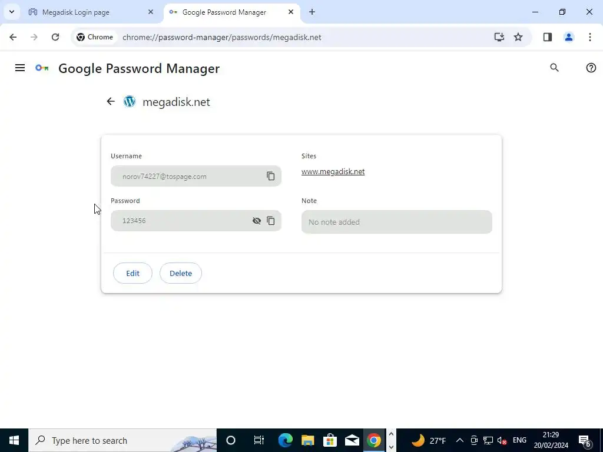Open Microsoft Store from the taskbar
The width and height of the screenshot is (603, 452).
pyautogui.click(x=330, y=440)
